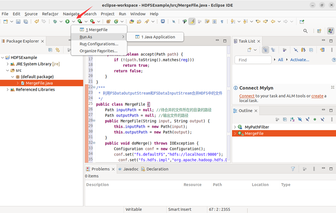Click the green Run button icon
The height and width of the screenshot is (213, 336).
67,21
